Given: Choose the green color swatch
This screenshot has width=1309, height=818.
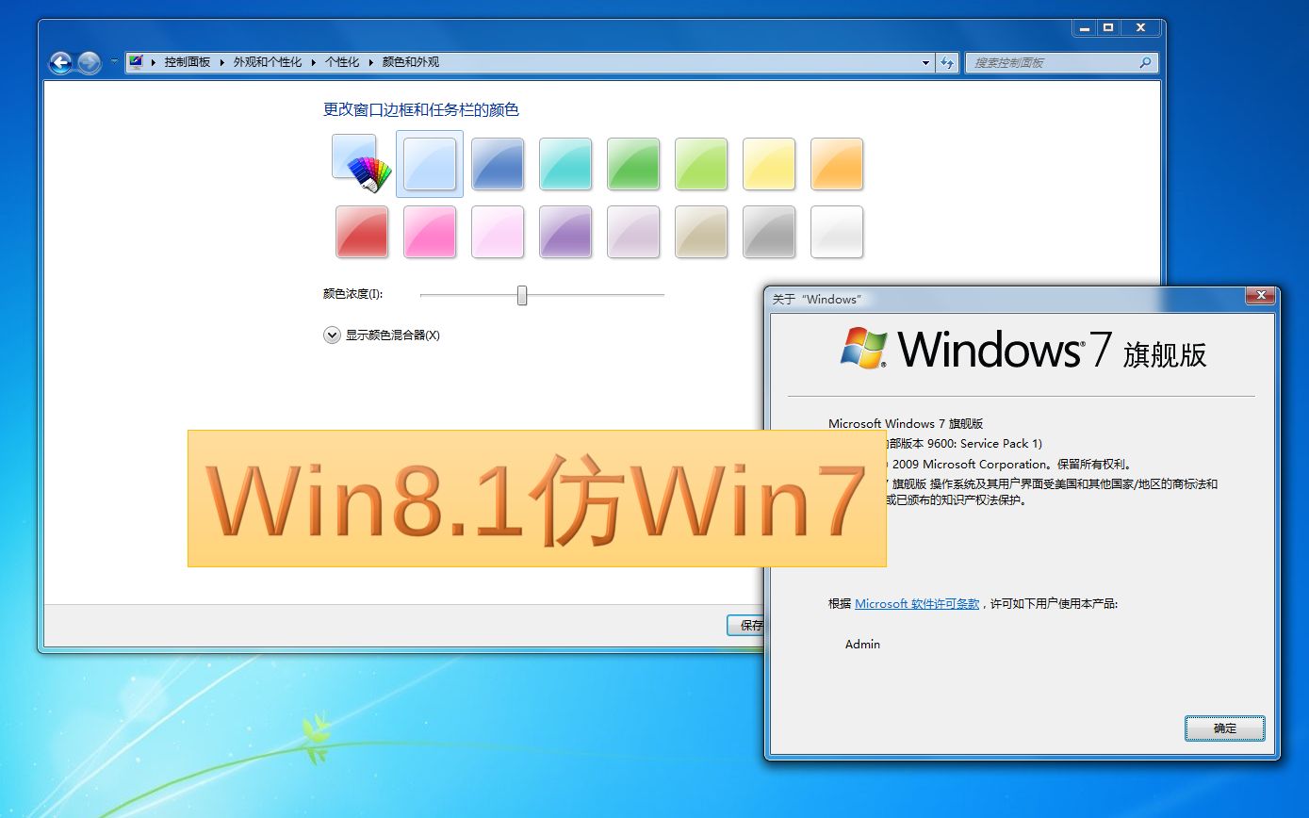Looking at the screenshot, I should tap(633, 164).
